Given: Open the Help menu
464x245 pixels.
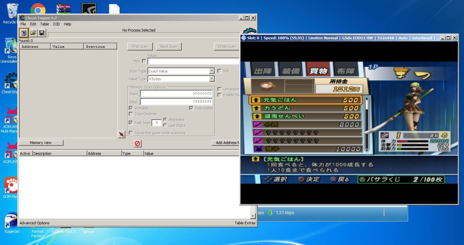Looking at the screenshot, I should click(68, 24).
